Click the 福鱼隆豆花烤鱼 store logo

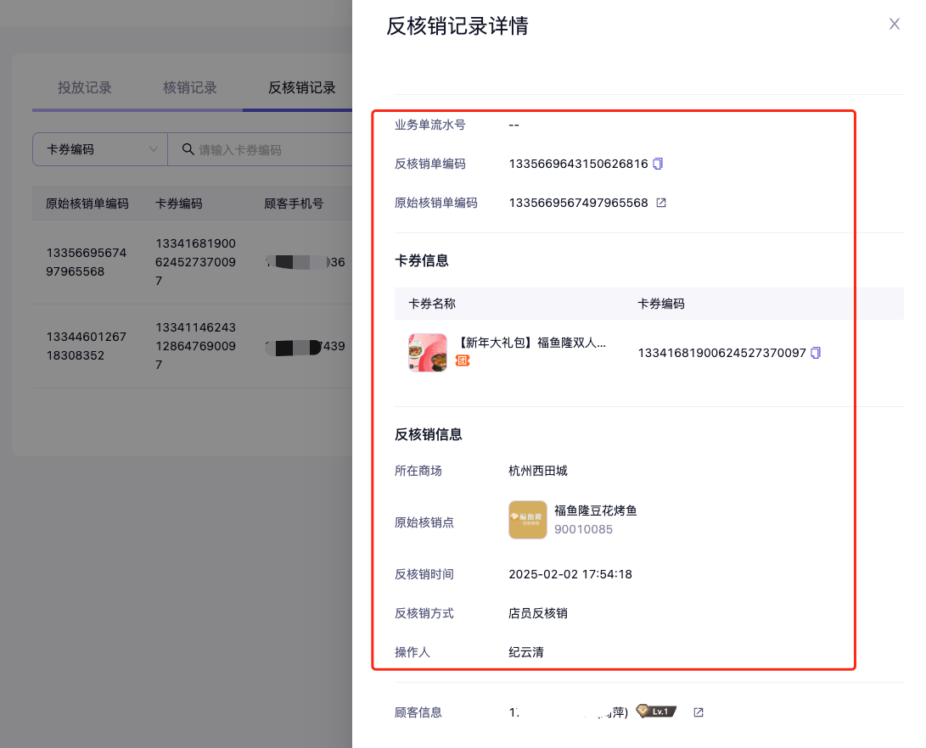(527, 520)
